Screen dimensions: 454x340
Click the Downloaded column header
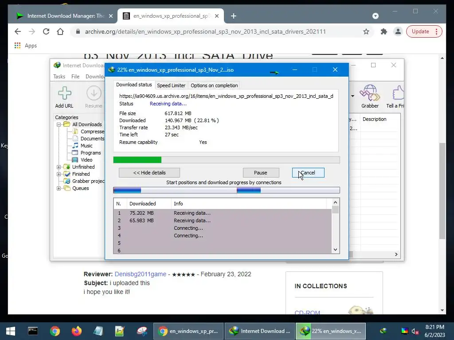tap(149, 204)
